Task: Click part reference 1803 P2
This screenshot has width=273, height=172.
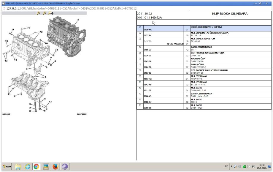Action: pyautogui.click(x=148, y=79)
